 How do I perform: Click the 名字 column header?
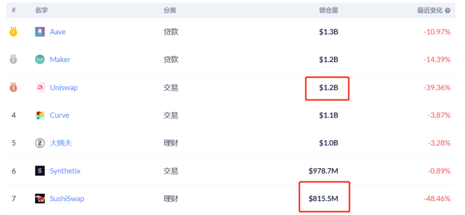point(41,10)
